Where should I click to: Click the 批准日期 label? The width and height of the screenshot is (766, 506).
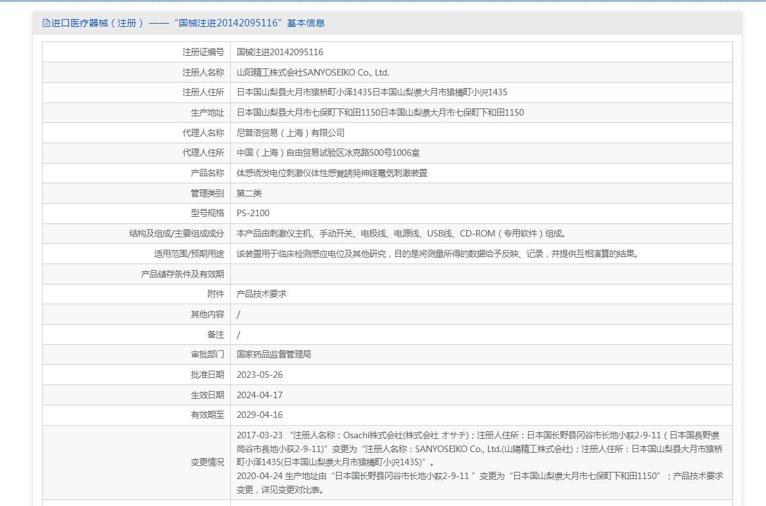(208, 375)
